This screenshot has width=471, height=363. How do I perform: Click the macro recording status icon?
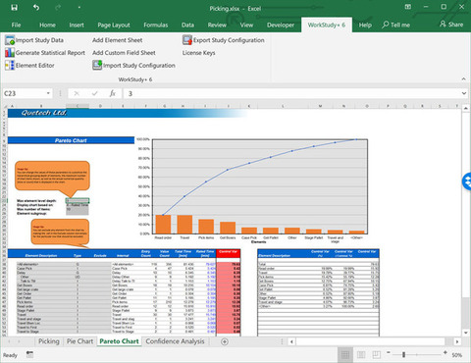point(29,354)
